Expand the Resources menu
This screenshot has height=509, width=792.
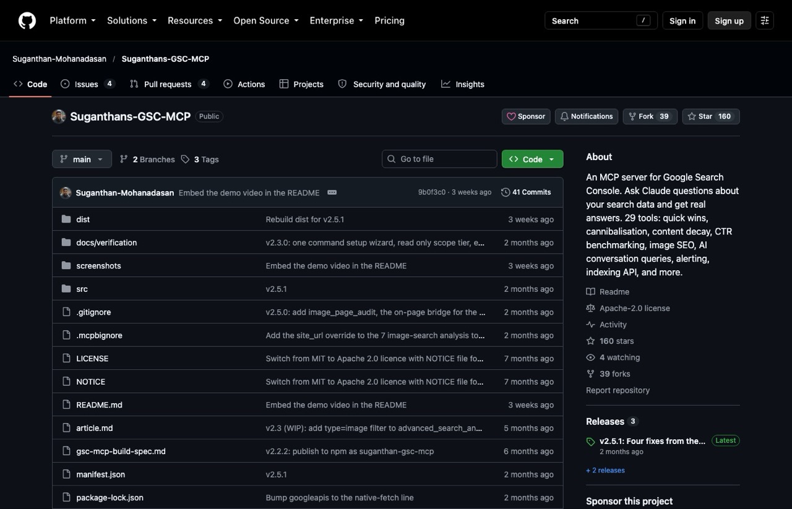195,20
